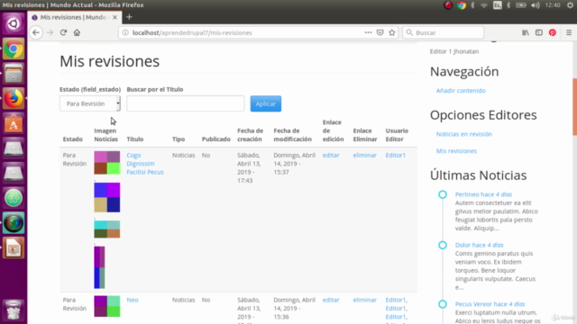
Task: Click the volume icon in top panel
Action: [535, 5]
